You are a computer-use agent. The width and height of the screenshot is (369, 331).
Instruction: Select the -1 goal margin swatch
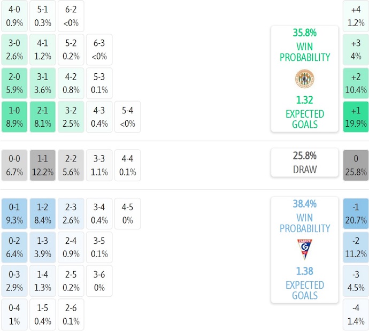(356, 213)
